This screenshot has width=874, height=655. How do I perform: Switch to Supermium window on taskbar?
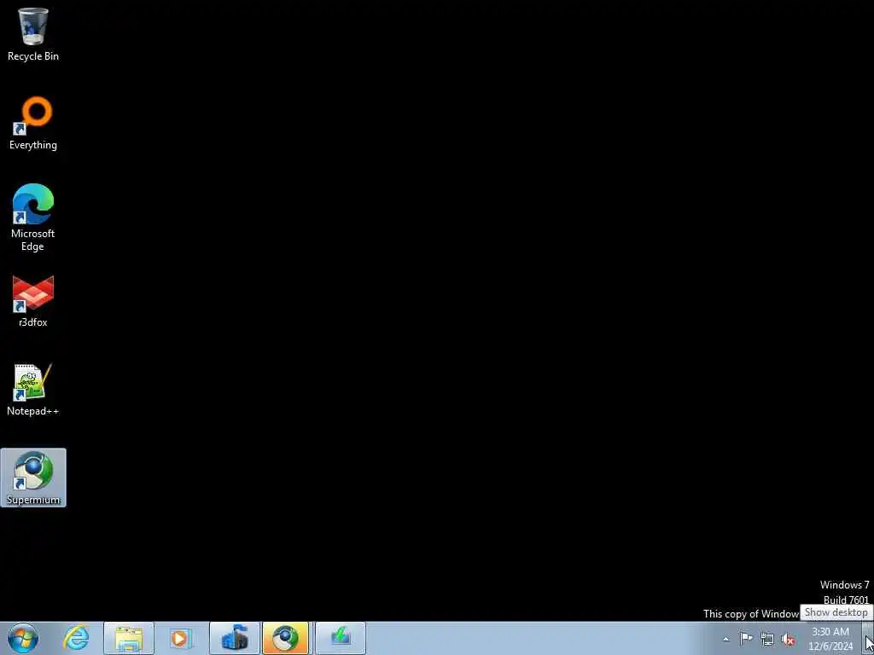coord(285,638)
